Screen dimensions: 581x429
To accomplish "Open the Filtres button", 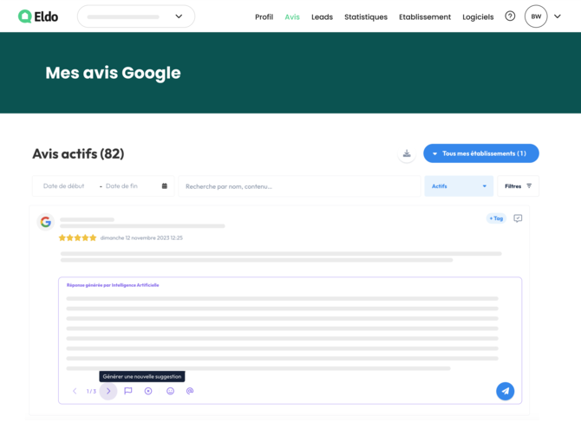I will 518,186.
